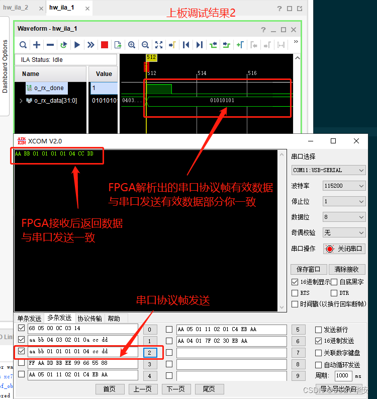
Task: Click the add marker icon
Action: (x=240, y=45)
